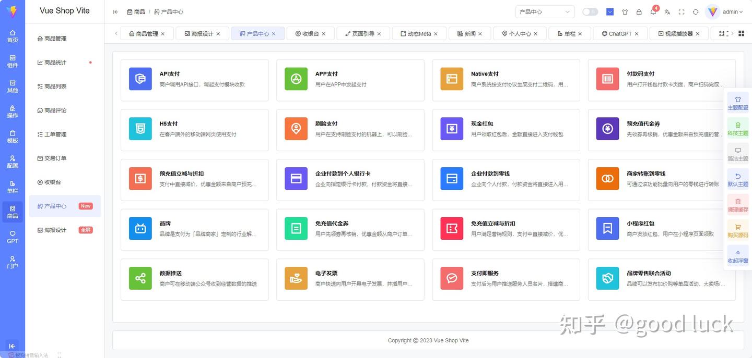Screen dimensions: 752x358
Task: Close the 个人中心 tab
Action: (536, 34)
